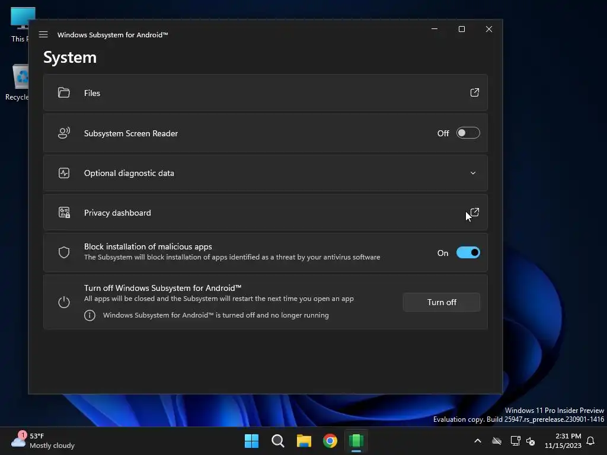Click the Turn off button
The height and width of the screenshot is (455, 607).
pos(441,302)
